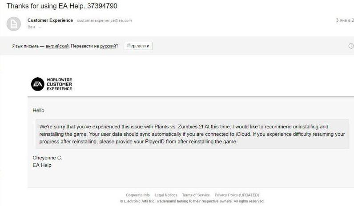Image resolution: width=354 pixels, height=206 pixels.
Task: Open the Terms of Service link
Action: pos(196,195)
